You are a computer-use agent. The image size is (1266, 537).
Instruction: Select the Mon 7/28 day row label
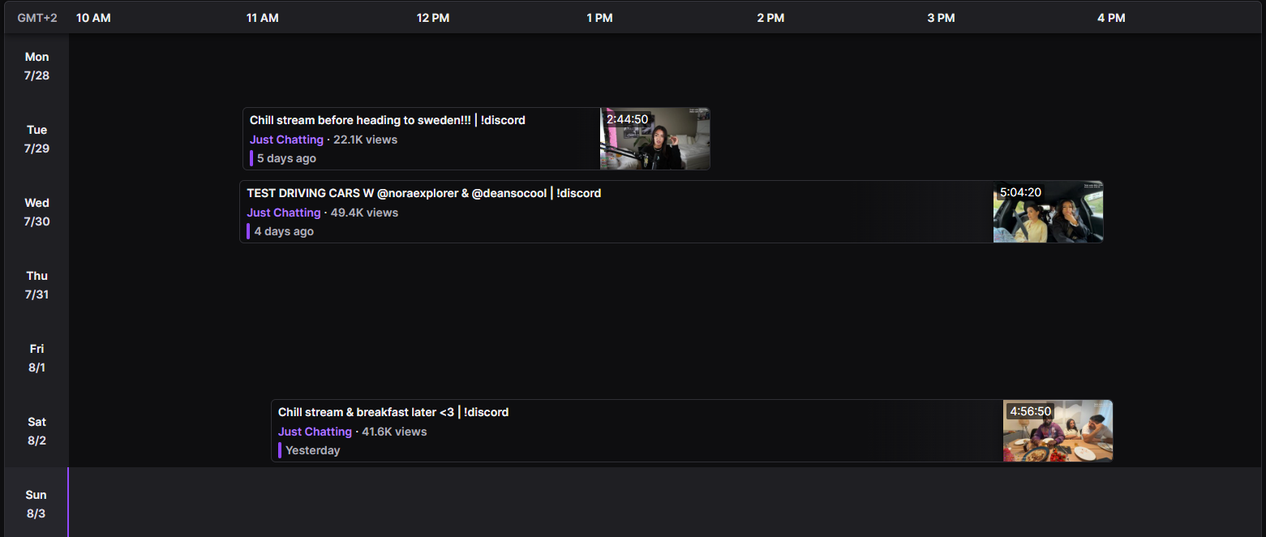[36, 66]
